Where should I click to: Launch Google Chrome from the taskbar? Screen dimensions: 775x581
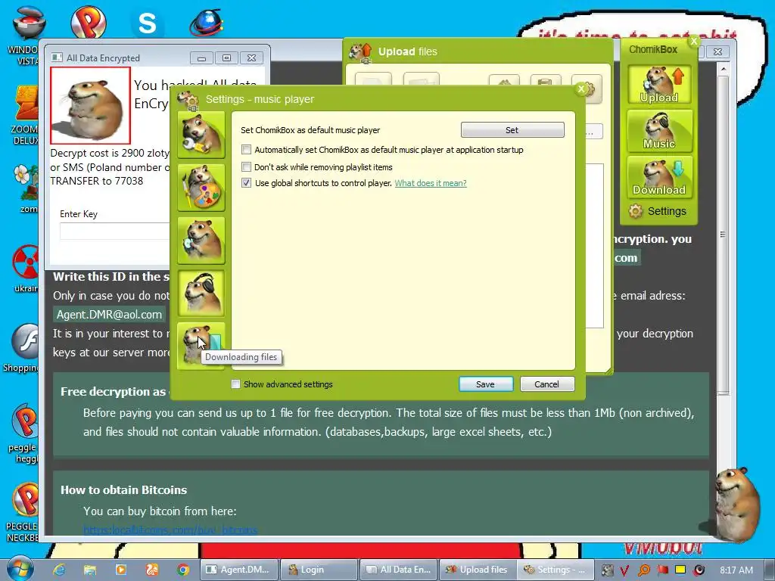point(183,570)
